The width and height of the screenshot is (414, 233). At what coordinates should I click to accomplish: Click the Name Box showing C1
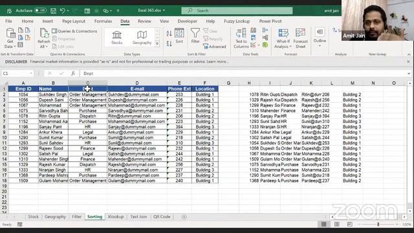16,73
